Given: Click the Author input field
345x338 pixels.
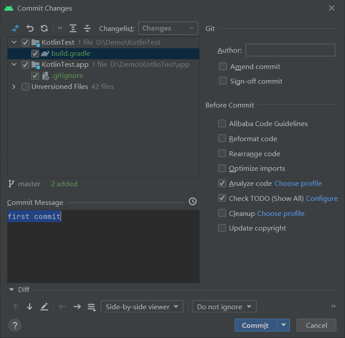Looking at the screenshot, I should coord(291,50).
